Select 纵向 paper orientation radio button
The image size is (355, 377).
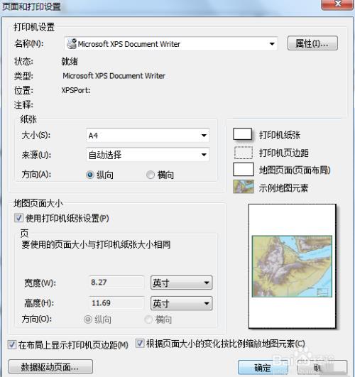pyautogui.click(x=90, y=175)
